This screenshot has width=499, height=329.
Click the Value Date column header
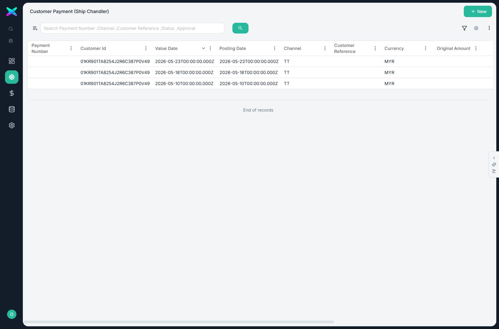(166, 48)
